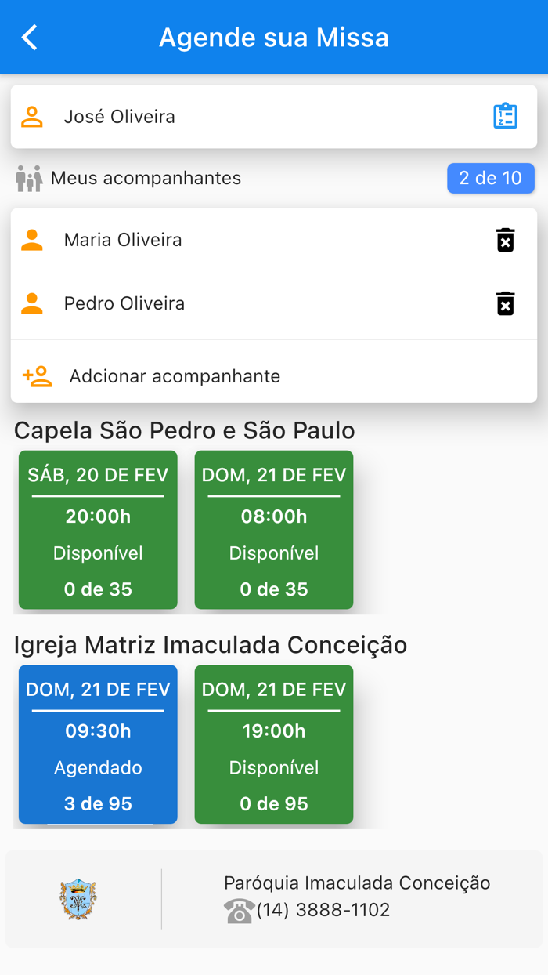Delete Maria Oliveira using the trash icon

click(505, 241)
